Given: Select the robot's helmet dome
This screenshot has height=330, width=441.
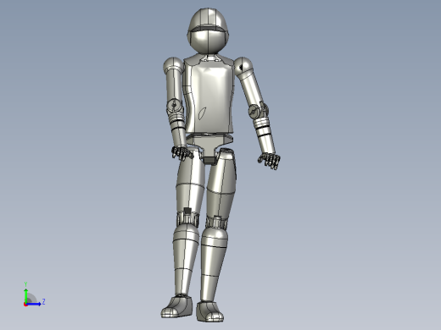Looking at the screenshot, I should [x=208, y=19].
